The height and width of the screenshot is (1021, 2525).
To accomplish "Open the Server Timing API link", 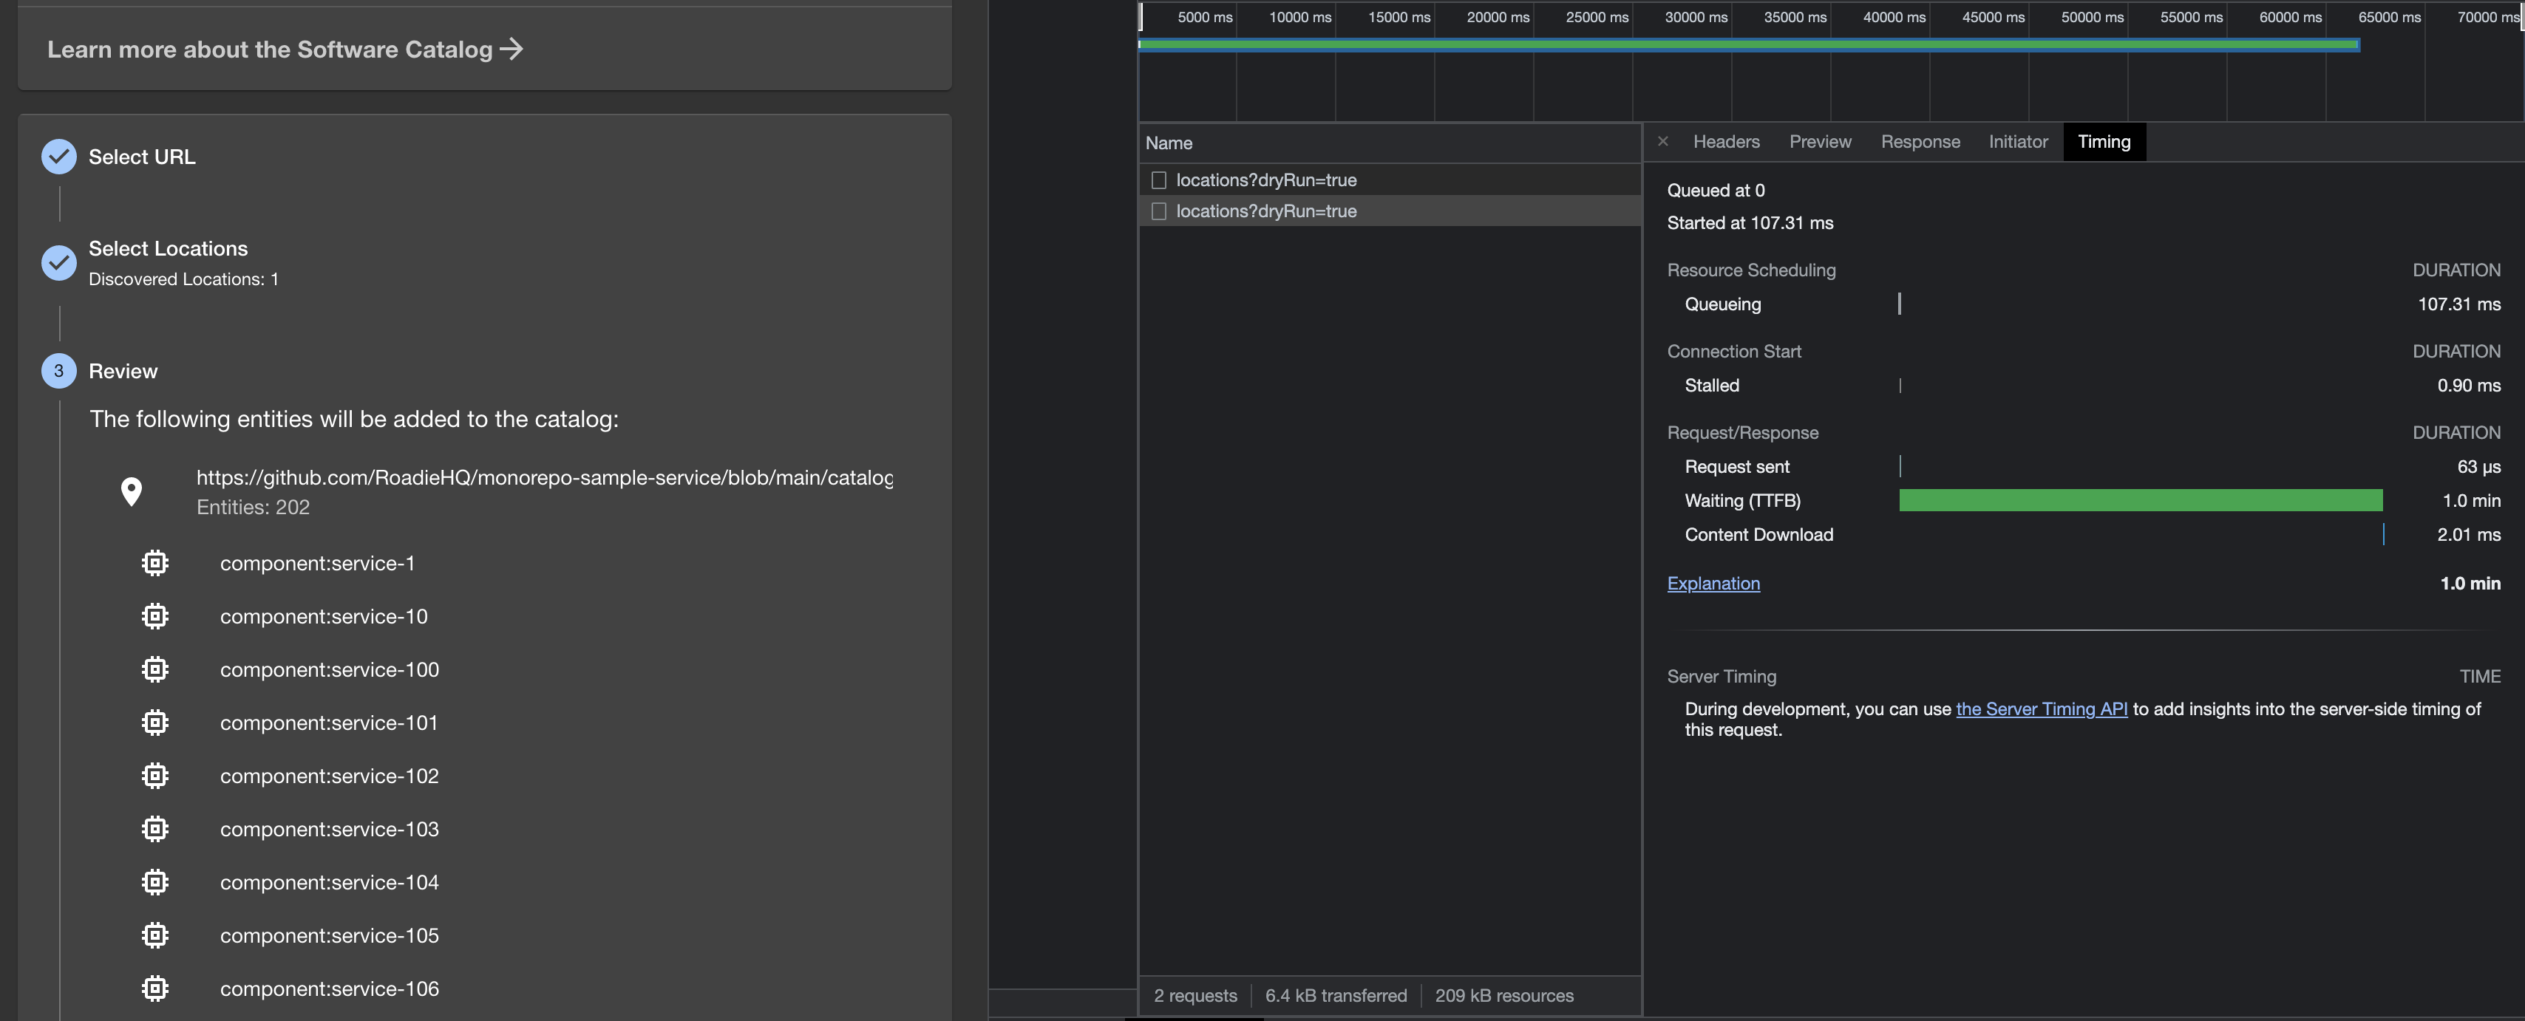I will 2042,709.
